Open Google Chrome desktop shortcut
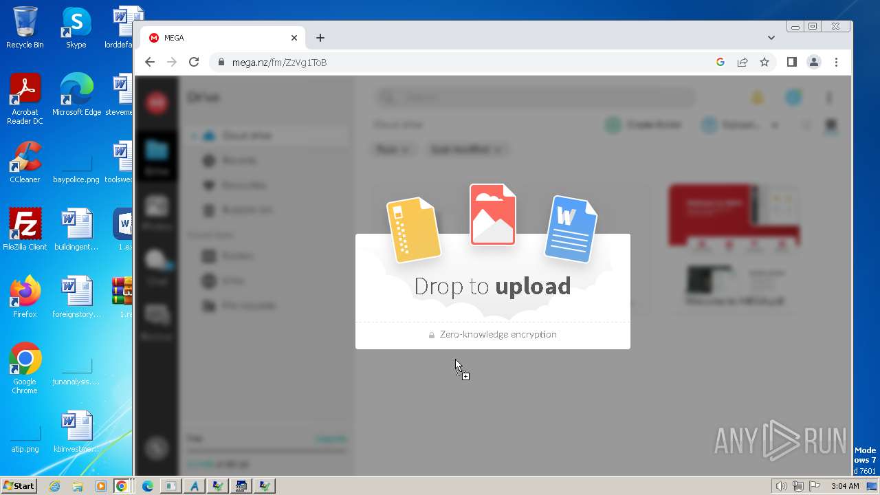Viewport: 880px width, 495px height. 25,368
